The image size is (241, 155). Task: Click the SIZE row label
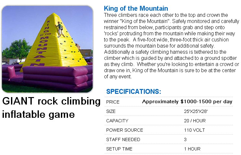coord(111,111)
